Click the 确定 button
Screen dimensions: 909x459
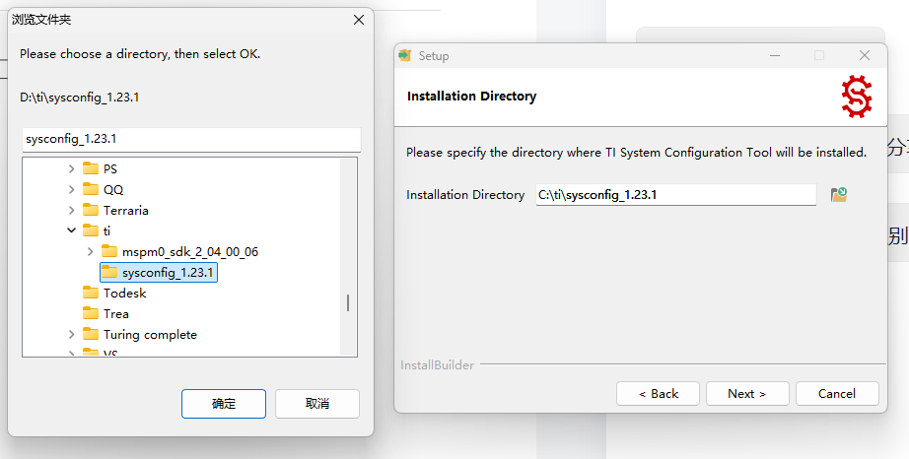pyautogui.click(x=224, y=404)
